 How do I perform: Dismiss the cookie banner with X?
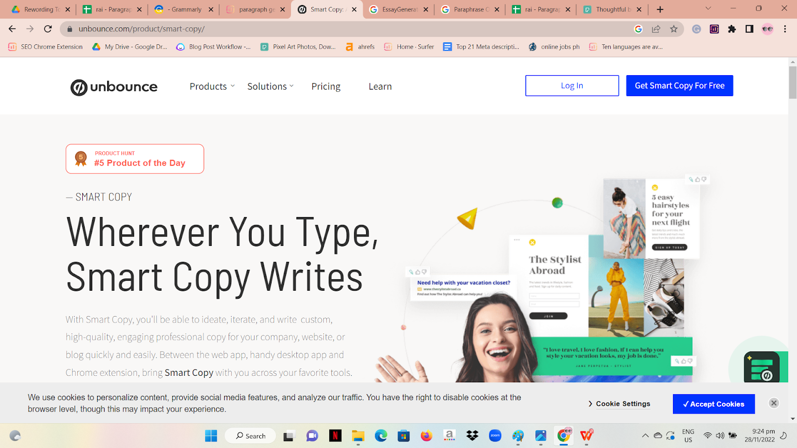pyautogui.click(x=774, y=403)
